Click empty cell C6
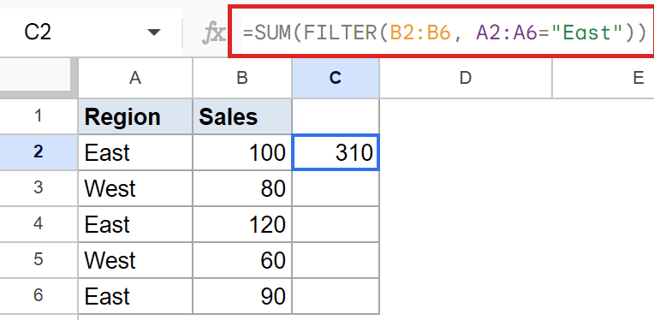654x320 pixels. 336,296
